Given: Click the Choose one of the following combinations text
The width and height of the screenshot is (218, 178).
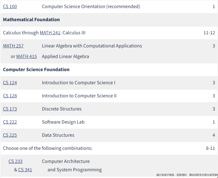Looking at the screenshot, I should pyautogui.click(x=48, y=148).
